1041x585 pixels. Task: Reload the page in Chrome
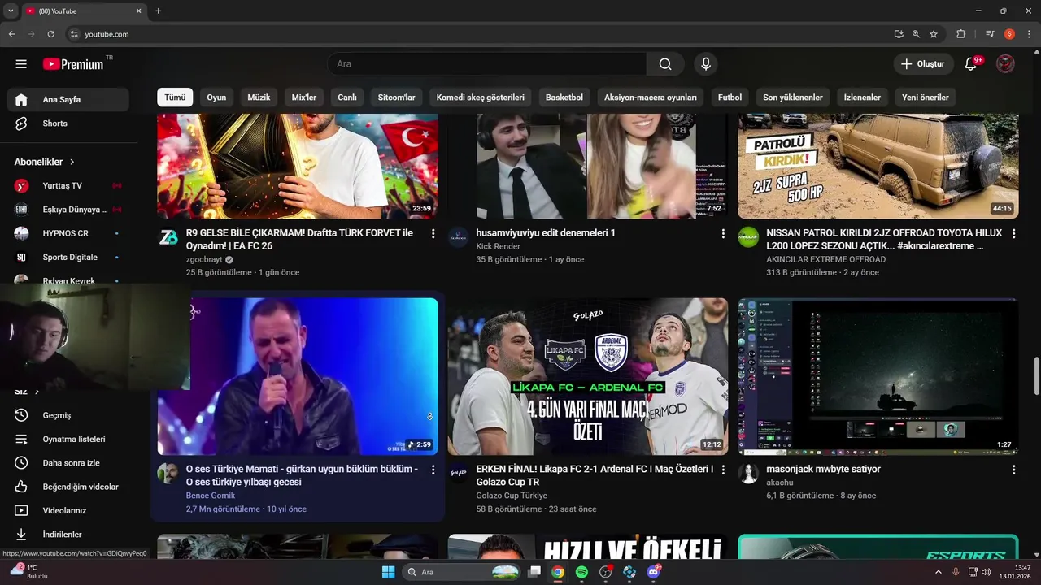tap(50, 34)
